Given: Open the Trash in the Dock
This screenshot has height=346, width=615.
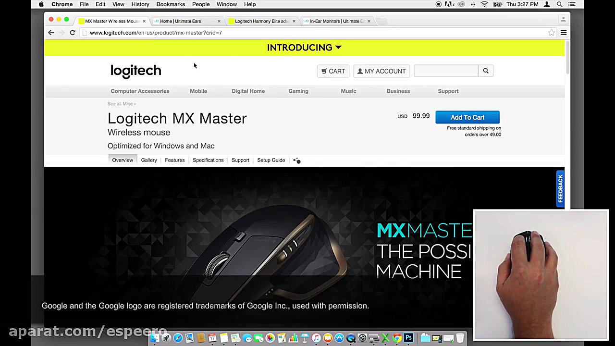Looking at the screenshot, I should [x=460, y=338].
